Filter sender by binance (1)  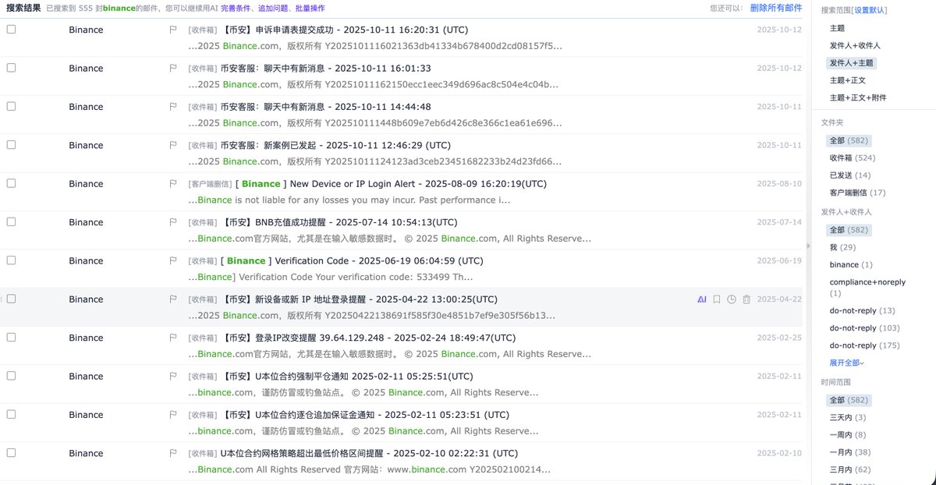click(x=851, y=265)
